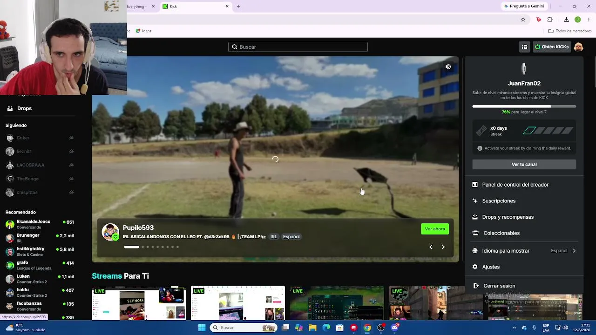Image resolution: width=596 pixels, height=335 pixels.
Task: Open recommended channel baldu
Action: pos(40,292)
